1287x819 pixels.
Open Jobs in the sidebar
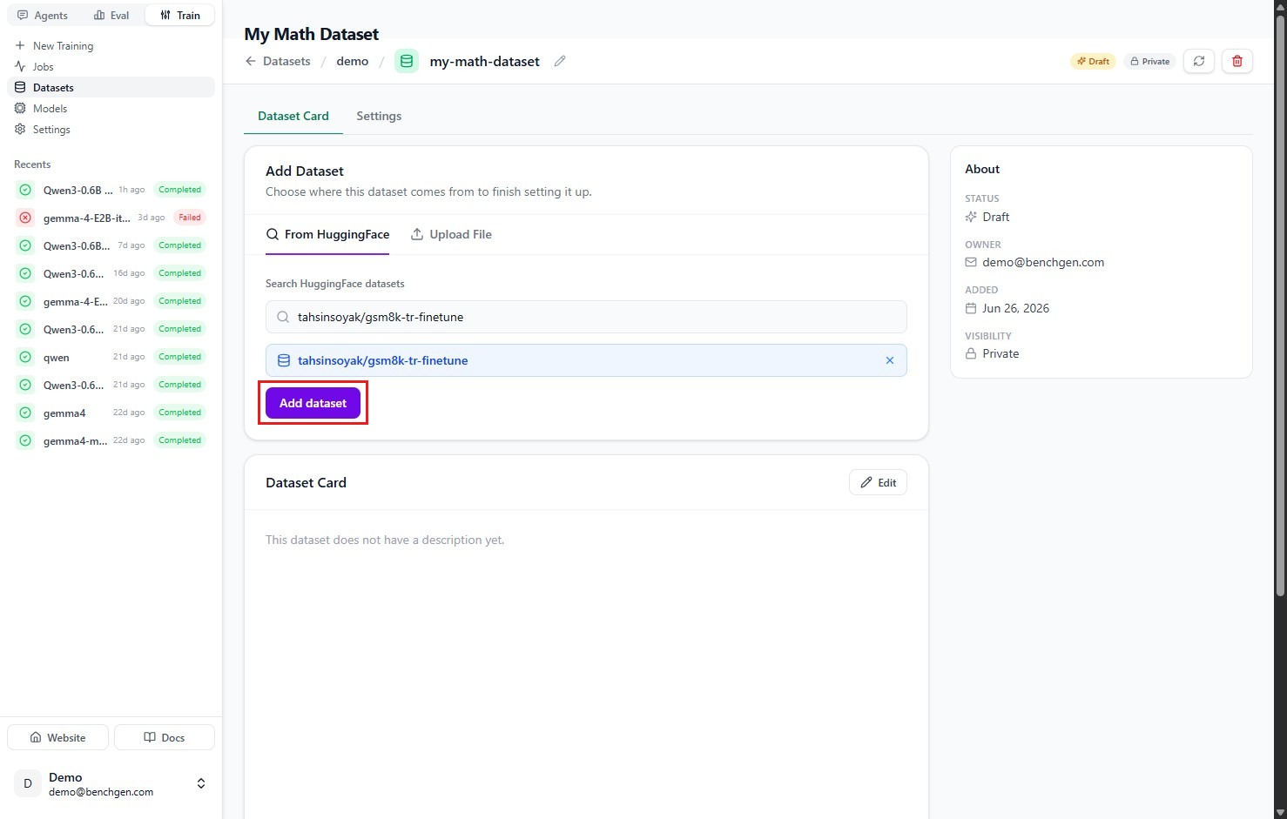click(111, 66)
